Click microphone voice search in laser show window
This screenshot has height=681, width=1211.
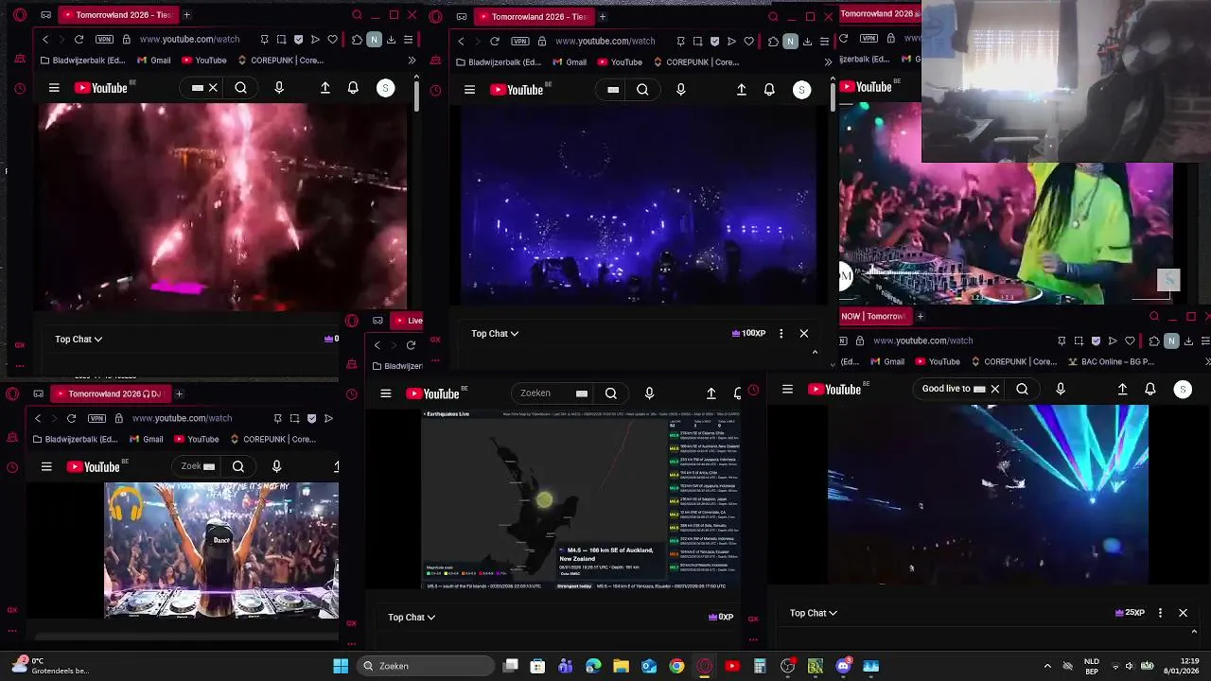1061,389
